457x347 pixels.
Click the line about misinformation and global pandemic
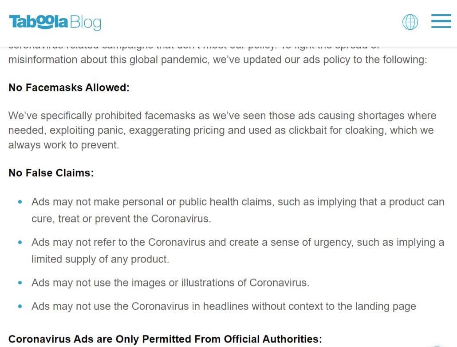coord(218,60)
